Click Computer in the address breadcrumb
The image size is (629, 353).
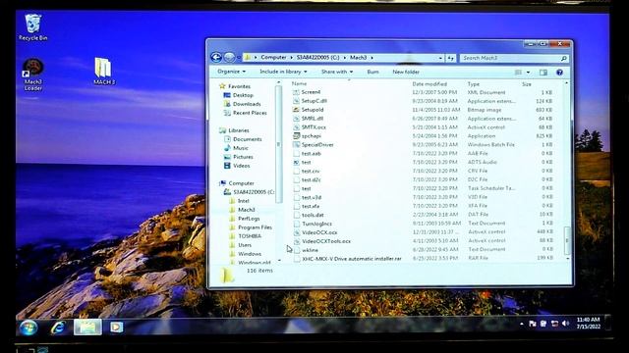click(x=273, y=58)
